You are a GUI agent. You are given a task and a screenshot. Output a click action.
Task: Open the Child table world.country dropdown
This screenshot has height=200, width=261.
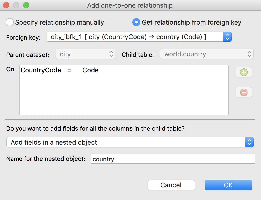(x=207, y=54)
